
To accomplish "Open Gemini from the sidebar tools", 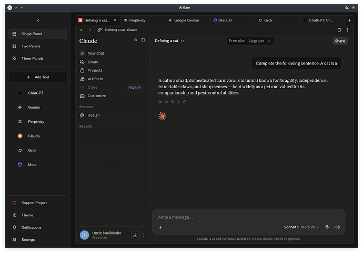I will [x=34, y=108].
